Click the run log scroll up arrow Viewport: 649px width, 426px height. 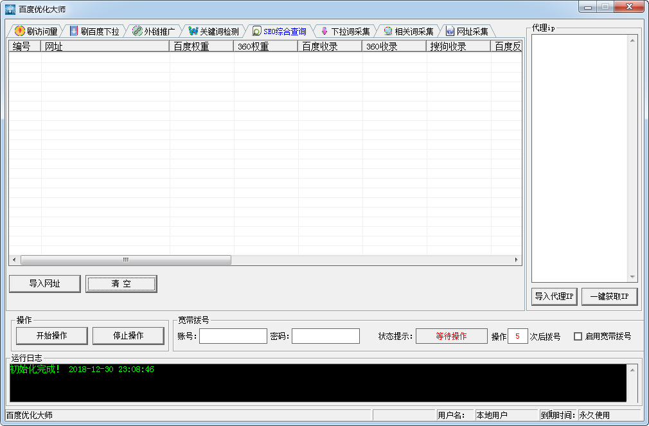coord(632,369)
